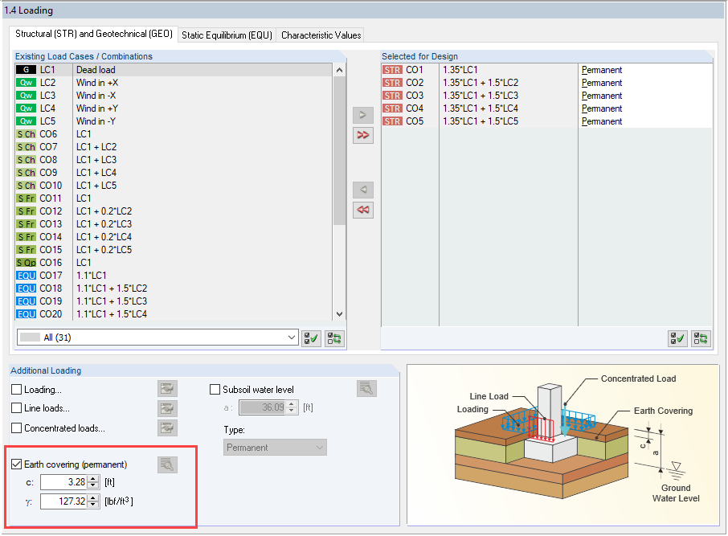Viewport: 728px width, 536px height.
Task: Click the S Fr badge of CO11
Action: click(x=26, y=198)
